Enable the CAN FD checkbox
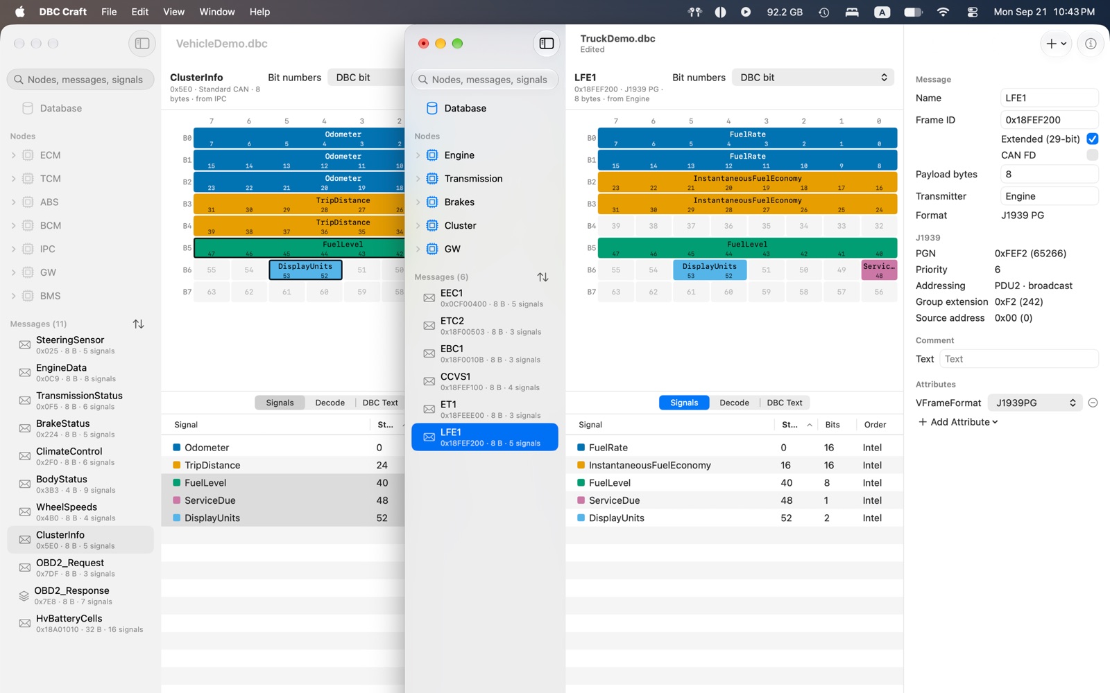This screenshot has width=1110, height=693. tap(1092, 155)
